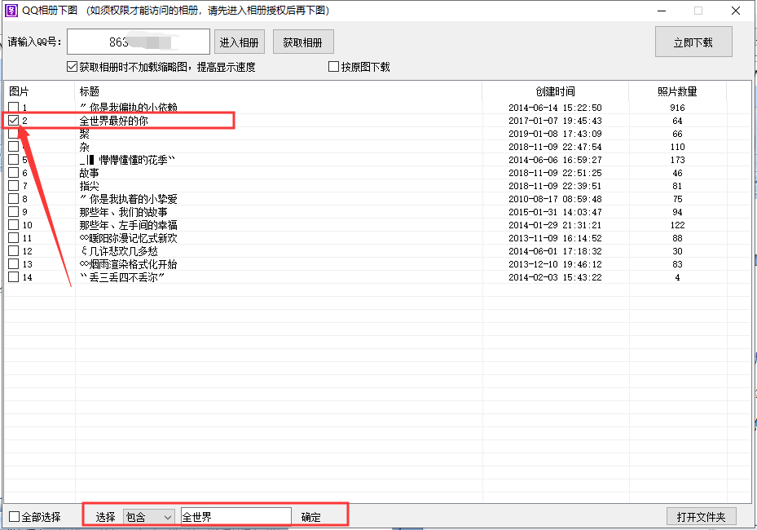Toggle the 全部选择 checkbox
The height and width of the screenshot is (530, 757).
pos(15,516)
